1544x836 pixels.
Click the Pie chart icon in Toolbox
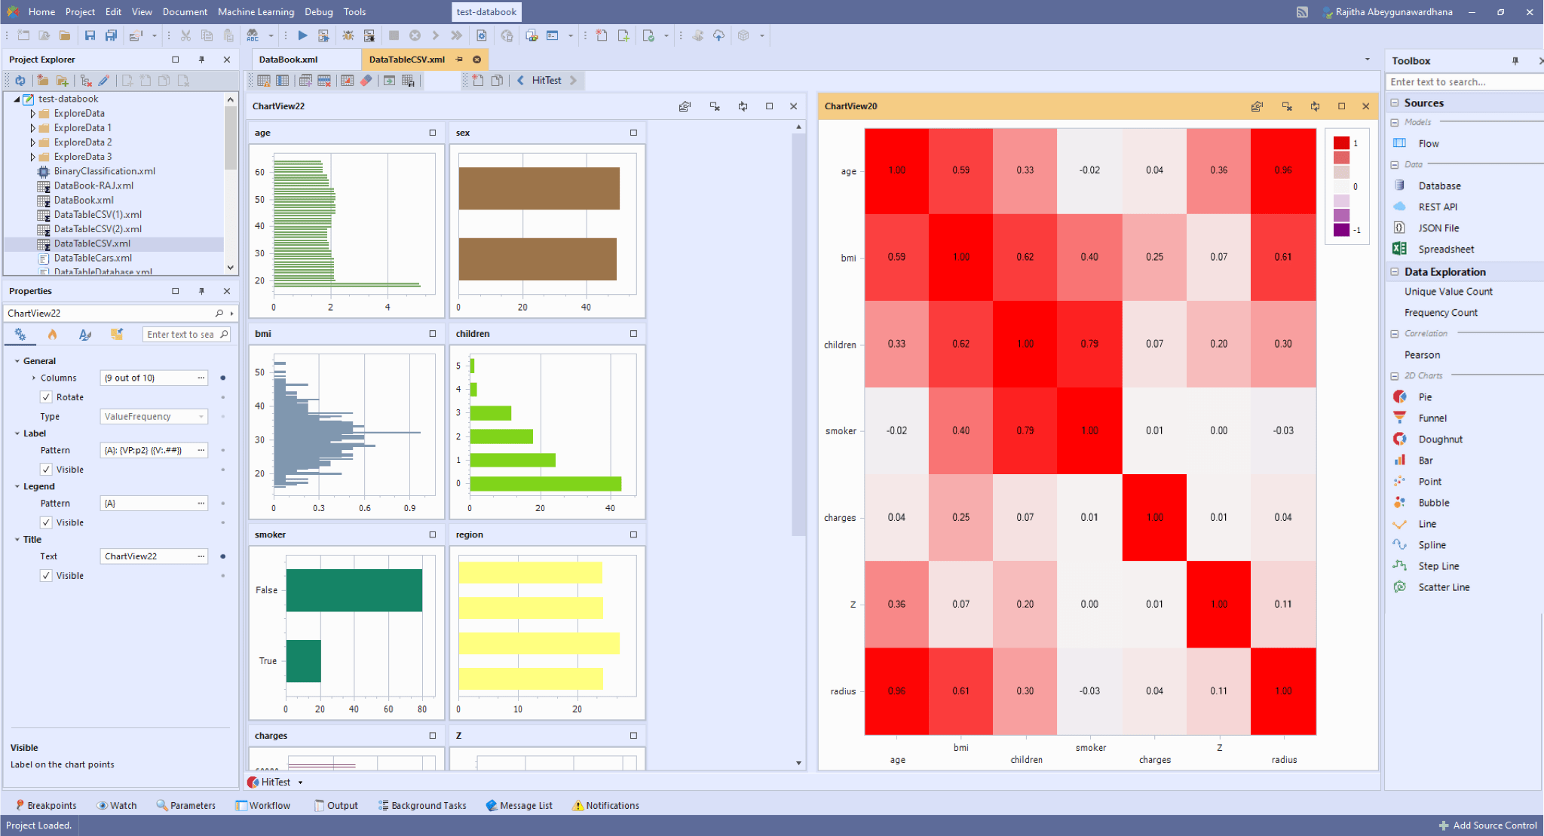[x=1400, y=397]
